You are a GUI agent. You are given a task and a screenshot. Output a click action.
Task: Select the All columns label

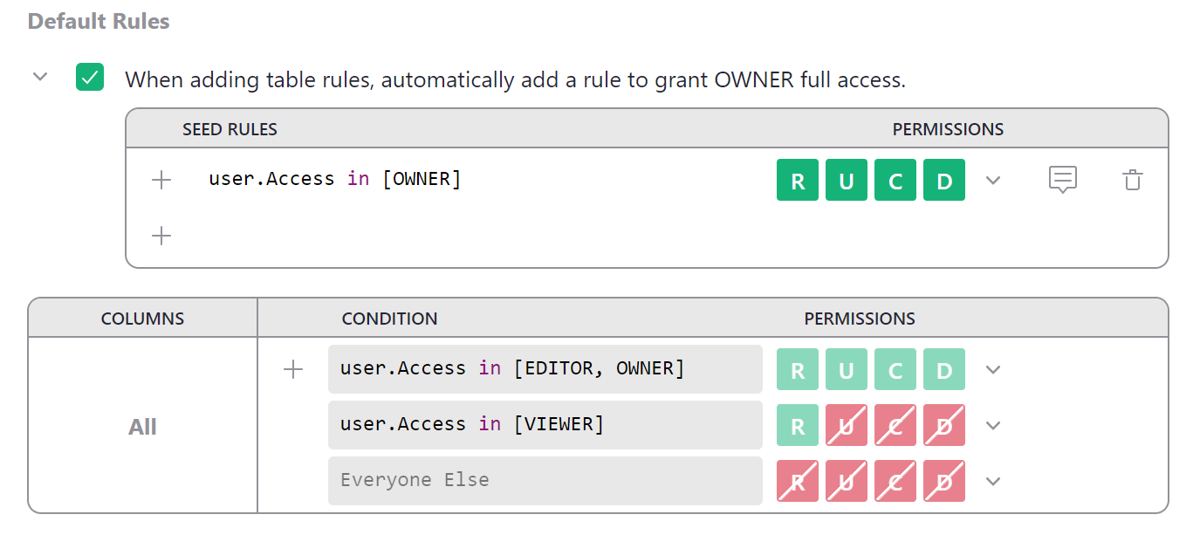point(142,427)
